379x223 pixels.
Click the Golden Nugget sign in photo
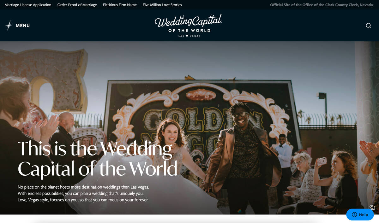(202, 117)
